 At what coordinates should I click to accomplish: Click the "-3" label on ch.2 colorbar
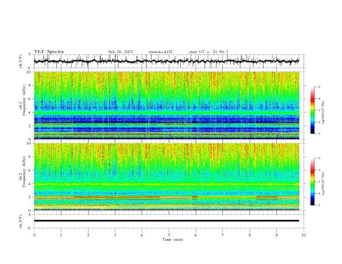[x=318, y=158]
